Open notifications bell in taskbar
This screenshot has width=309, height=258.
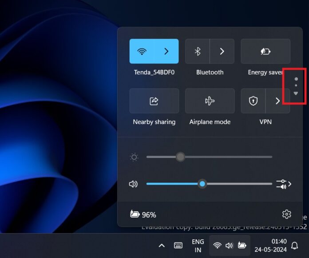click(294, 246)
